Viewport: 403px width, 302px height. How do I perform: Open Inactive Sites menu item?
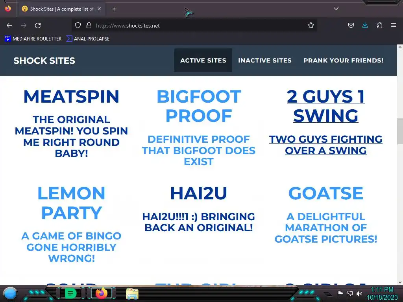(265, 60)
